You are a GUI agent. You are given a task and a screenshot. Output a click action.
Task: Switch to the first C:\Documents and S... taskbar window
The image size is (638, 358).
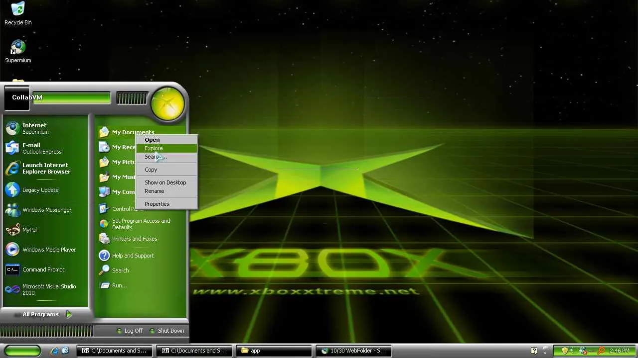pyautogui.click(x=115, y=351)
